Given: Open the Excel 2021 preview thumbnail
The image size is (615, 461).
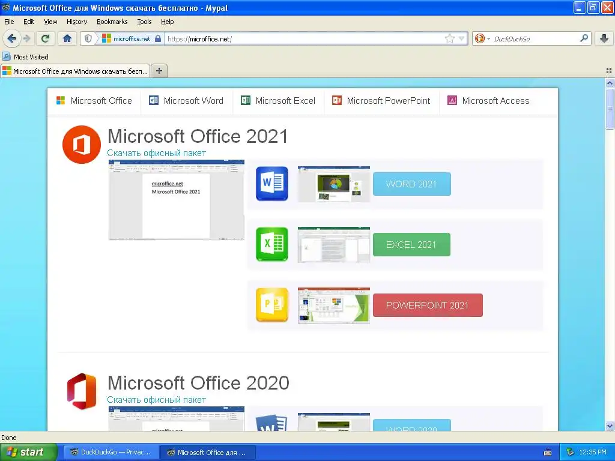Looking at the screenshot, I should (334, 245).
